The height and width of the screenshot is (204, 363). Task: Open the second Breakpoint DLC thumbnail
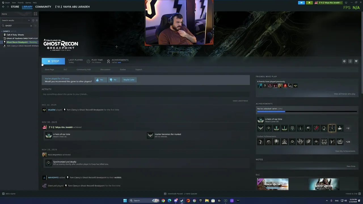point(324,184)
